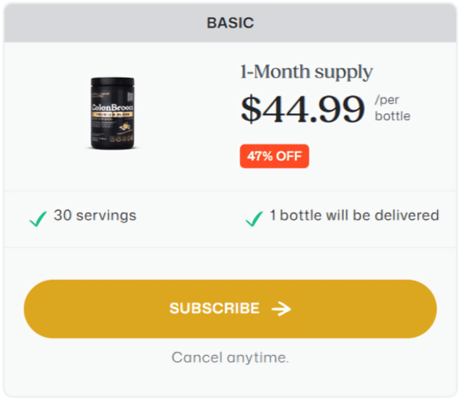
Task: Click the red 47% OFF badge
Action: pyautogui.click(x=274, y=156)
